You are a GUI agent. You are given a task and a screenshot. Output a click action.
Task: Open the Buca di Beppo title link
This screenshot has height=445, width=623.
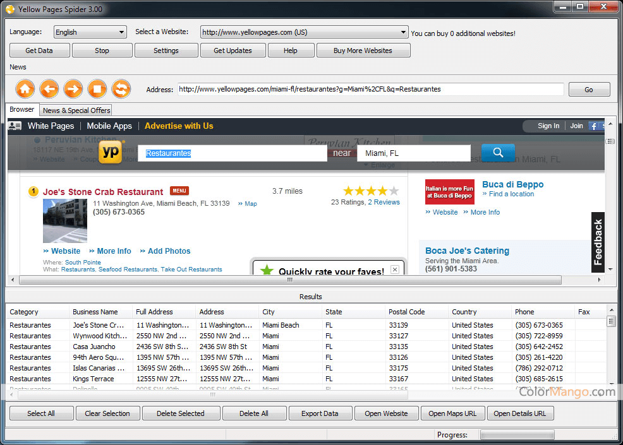pos(512,184)
